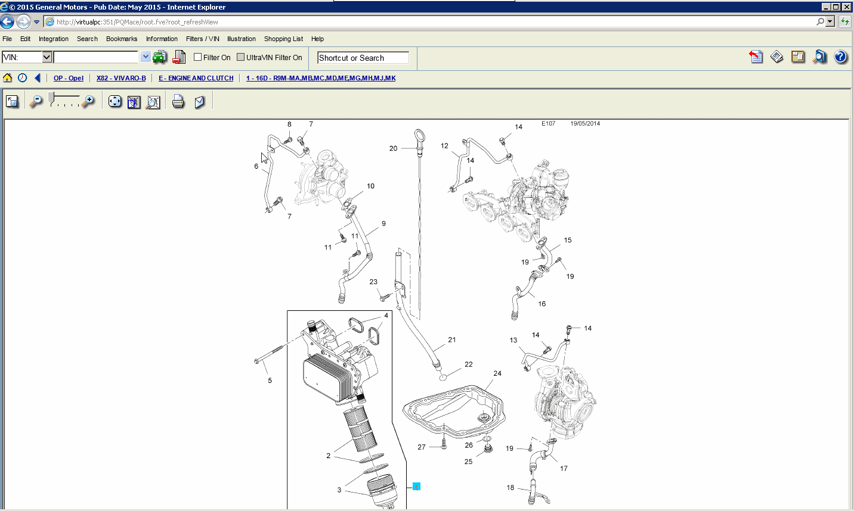
Task: Open the E - ENGINE AND CLUTCH link
Action: pyautogui.click(x=196, y=78)
